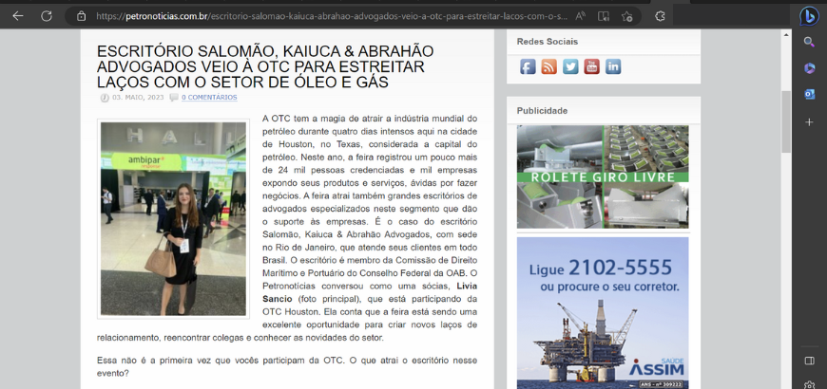Screen dimensions: 827x389
Task: Click the petronoticias.com.br address bar
Action: [x=332, y=16]
